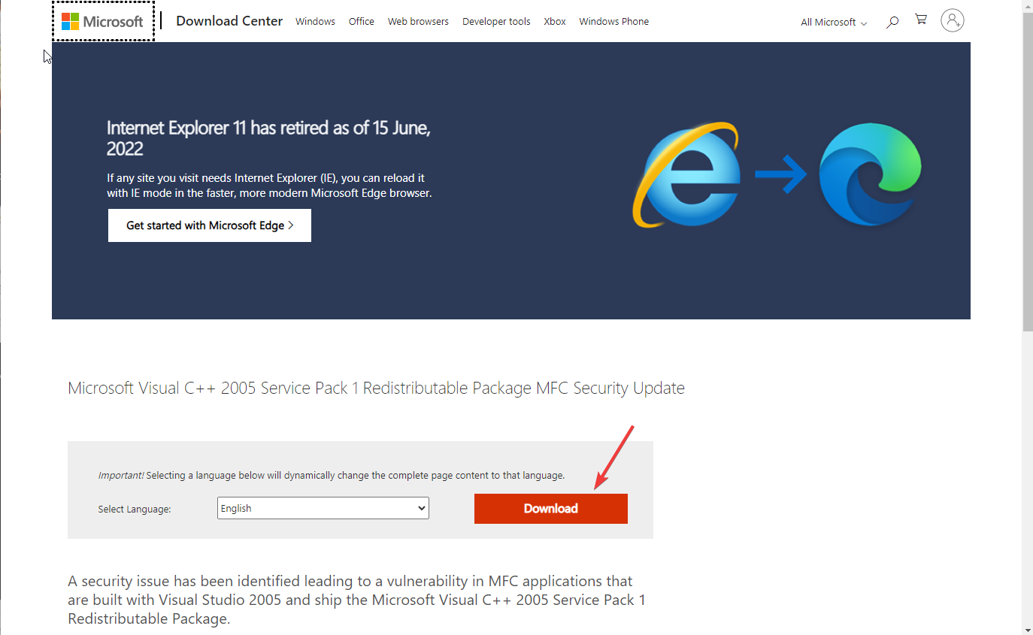The height and width of the screenshot is (635, 1033).
Task: Click Get started with Microsoft Edge button
Action: pyautogui.click(x=210, y=225)
